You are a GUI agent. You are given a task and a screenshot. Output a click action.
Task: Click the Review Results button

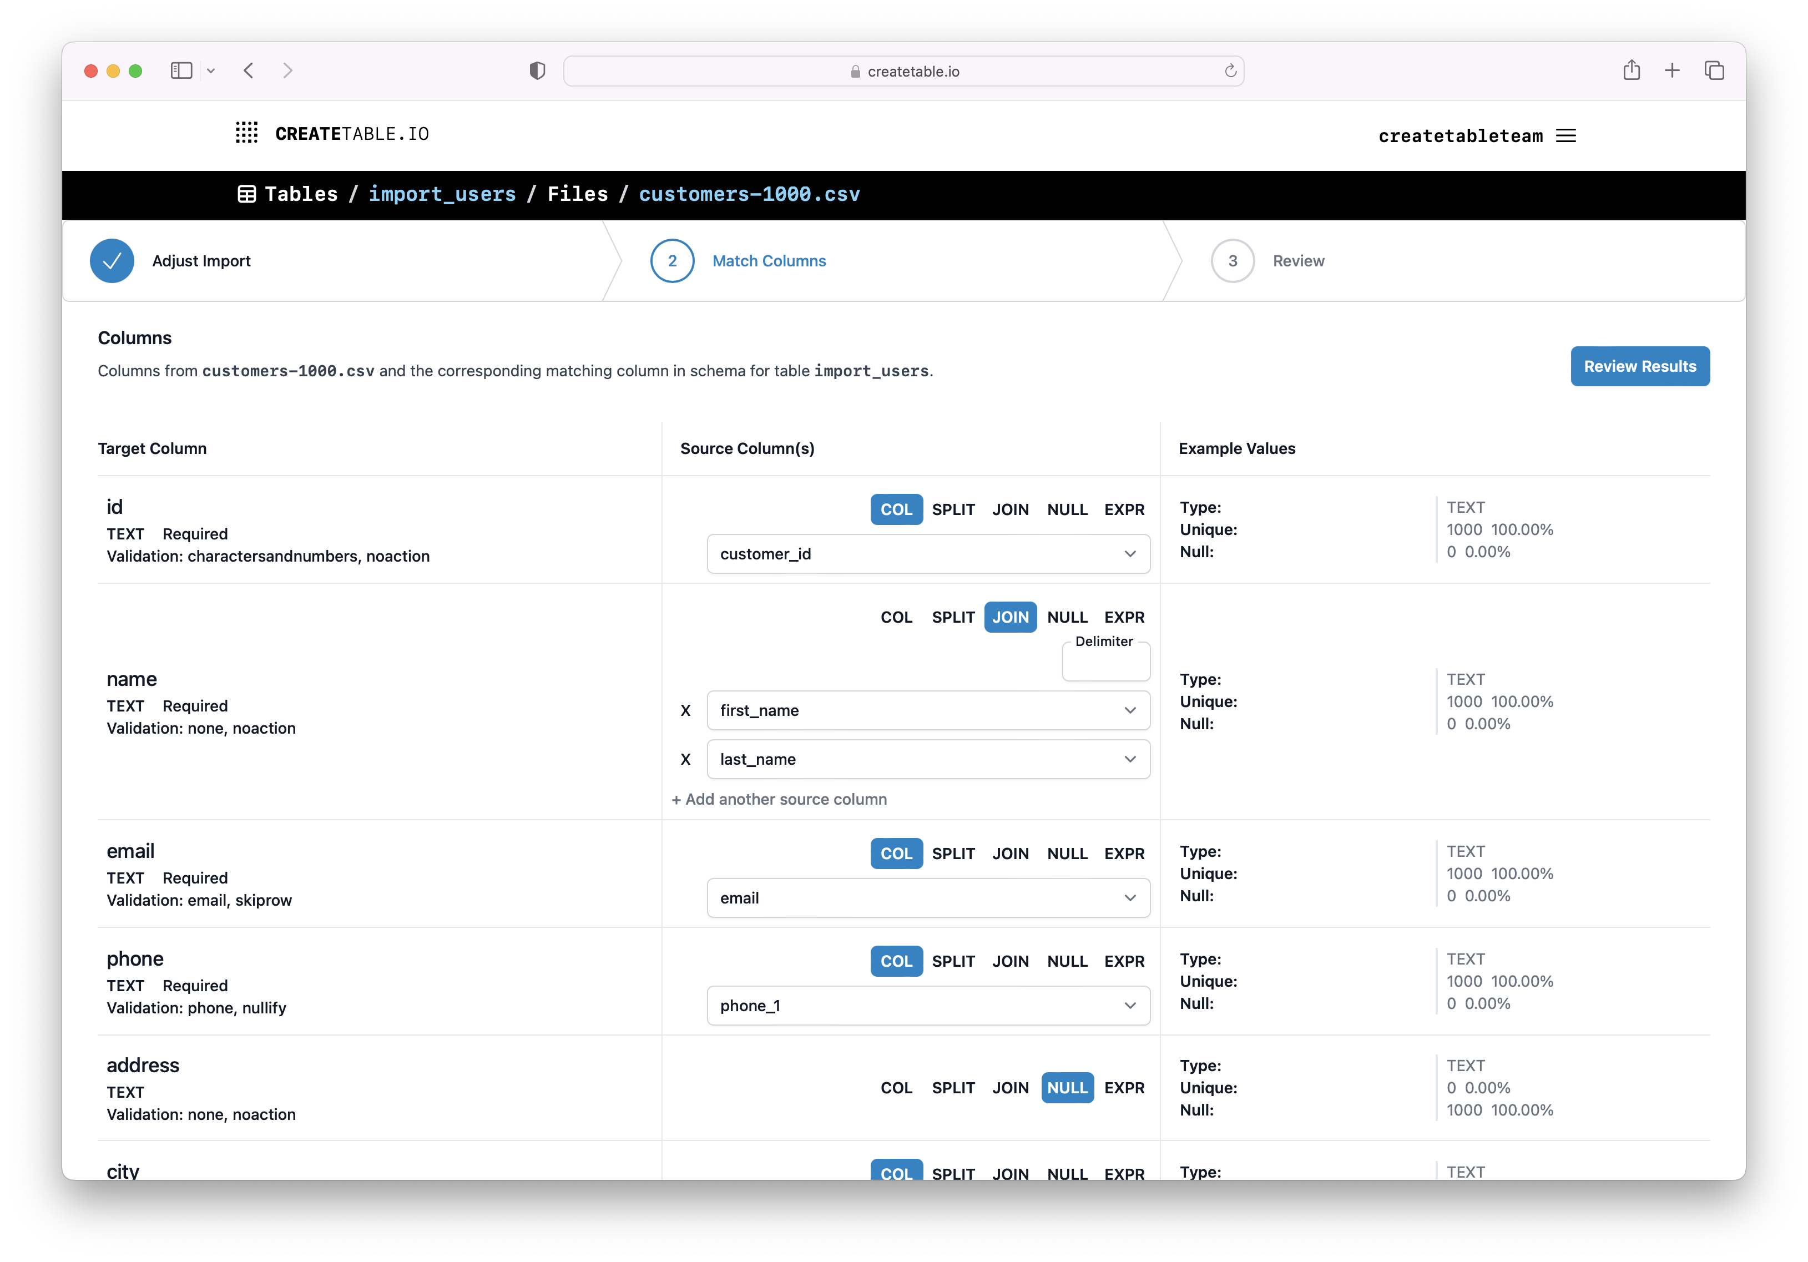point(1639,367)
